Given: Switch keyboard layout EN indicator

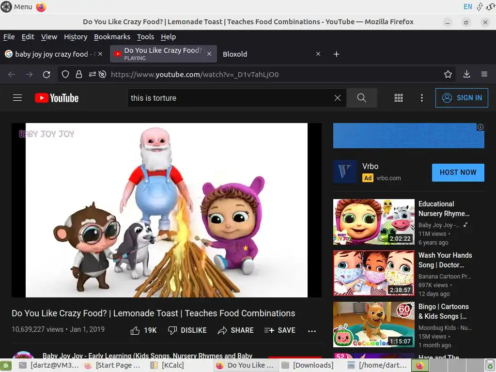Looking at the screenshot, I should coord(467,7).
